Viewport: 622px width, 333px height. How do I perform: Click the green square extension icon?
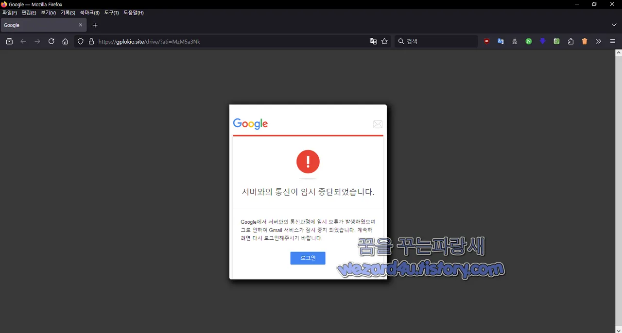coord(557,42)
